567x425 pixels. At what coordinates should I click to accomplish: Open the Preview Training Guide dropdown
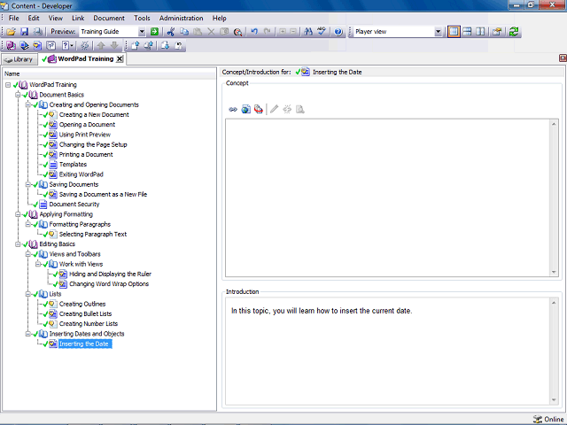click(x=142, y=32)
